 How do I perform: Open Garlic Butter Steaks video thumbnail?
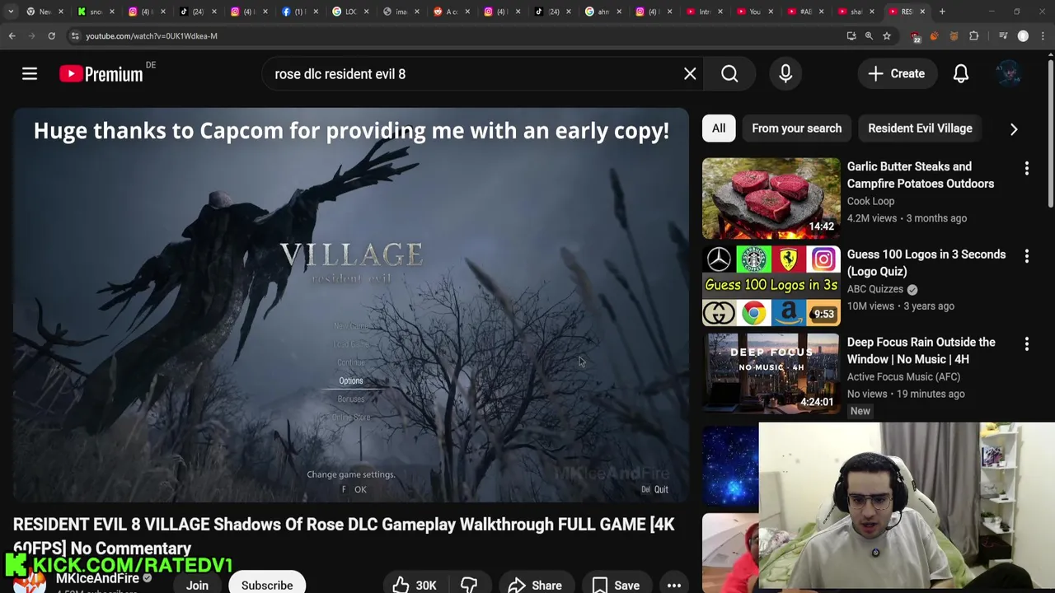point(771,198)
